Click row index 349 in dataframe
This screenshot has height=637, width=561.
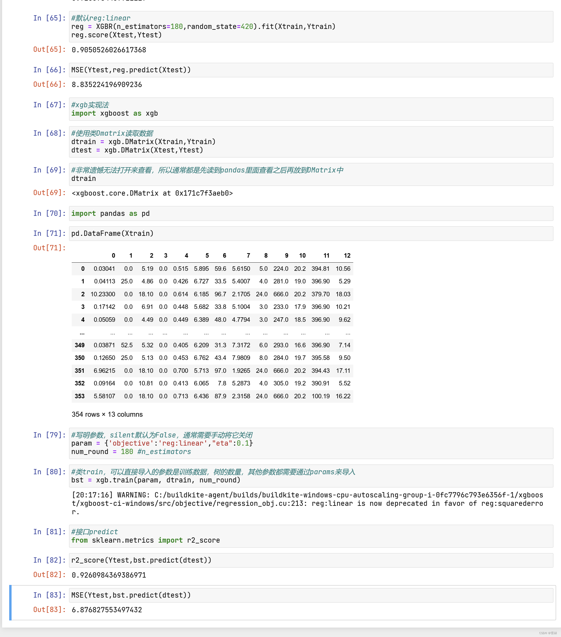point(79,345)
